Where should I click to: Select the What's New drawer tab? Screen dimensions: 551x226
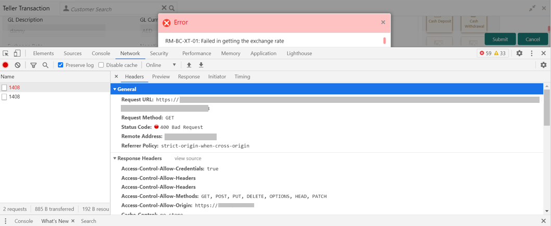click(x=55, y=221)
